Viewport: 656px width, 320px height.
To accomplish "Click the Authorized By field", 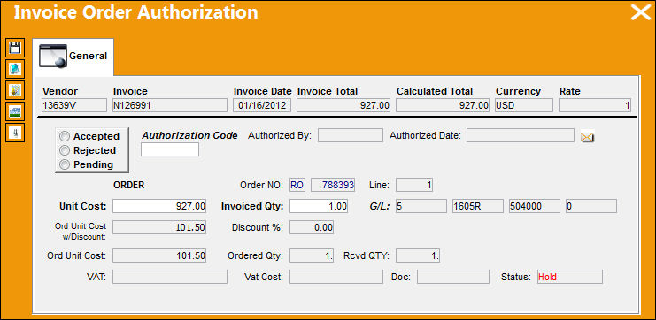I will pos(351,135).
